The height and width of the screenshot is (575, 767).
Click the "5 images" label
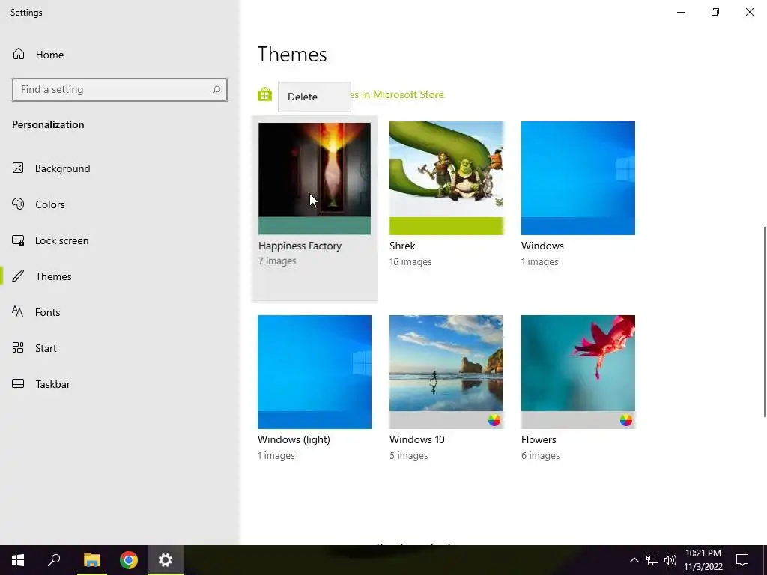coord(408,455)
